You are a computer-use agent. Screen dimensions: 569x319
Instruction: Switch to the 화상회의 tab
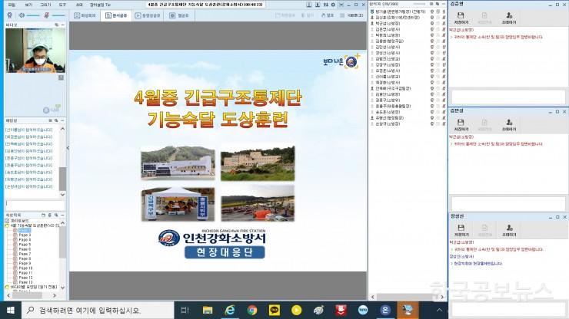coord(85,15)
